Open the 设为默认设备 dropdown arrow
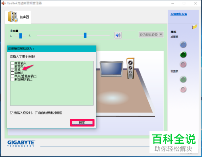 point(161,35)
